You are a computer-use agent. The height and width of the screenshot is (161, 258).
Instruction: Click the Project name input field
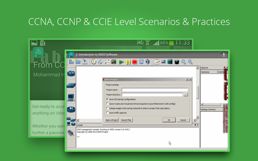pyautogui.click(x=155, y=90)
